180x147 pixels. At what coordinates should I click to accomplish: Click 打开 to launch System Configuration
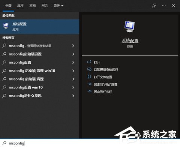(x=97, y=62)
